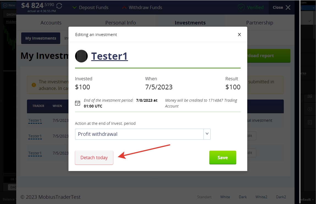Click the info icon in right sidebar
The height and width of the screenshot is (204, 316).
coord(310,109)
